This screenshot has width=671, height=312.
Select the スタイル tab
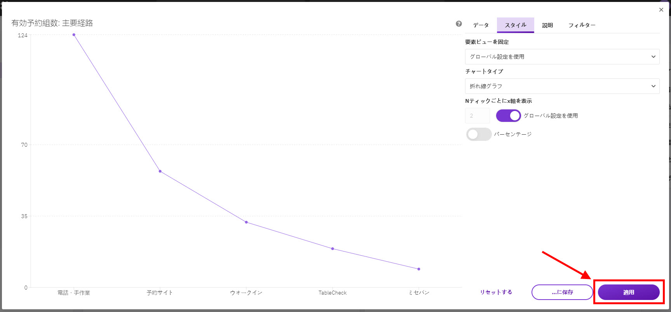click(516, 25)
